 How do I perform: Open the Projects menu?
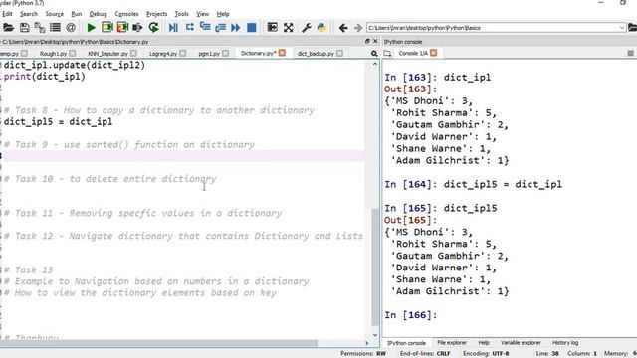tap(157, 14)
